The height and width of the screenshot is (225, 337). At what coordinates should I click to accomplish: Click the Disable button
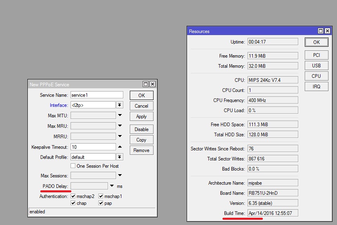pos(141,129)
